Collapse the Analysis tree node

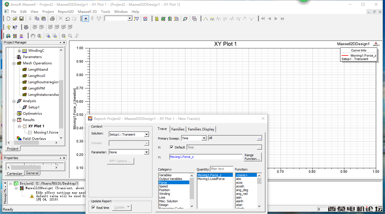coord(14,101)
